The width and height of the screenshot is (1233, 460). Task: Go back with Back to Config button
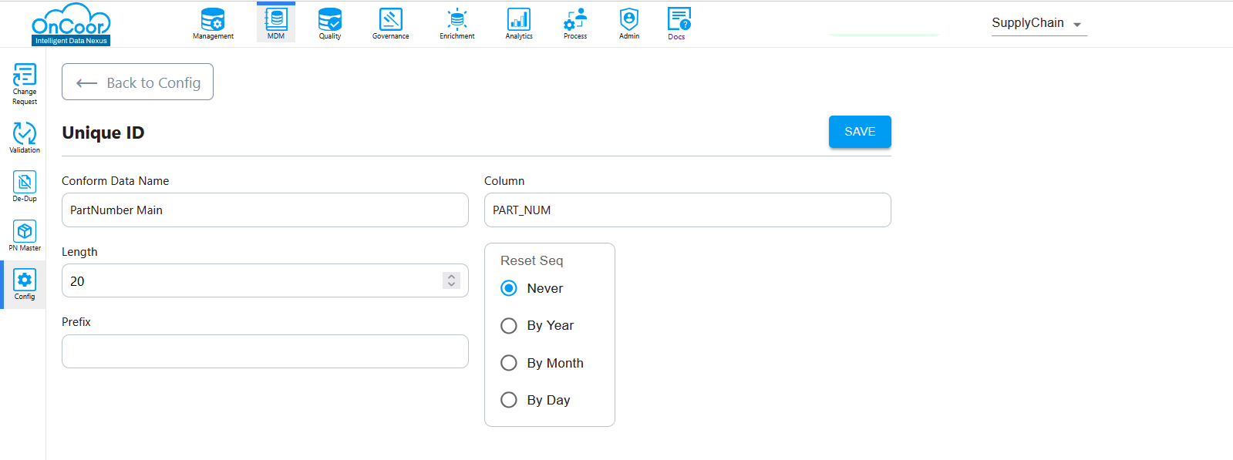[x=137, y=82]
